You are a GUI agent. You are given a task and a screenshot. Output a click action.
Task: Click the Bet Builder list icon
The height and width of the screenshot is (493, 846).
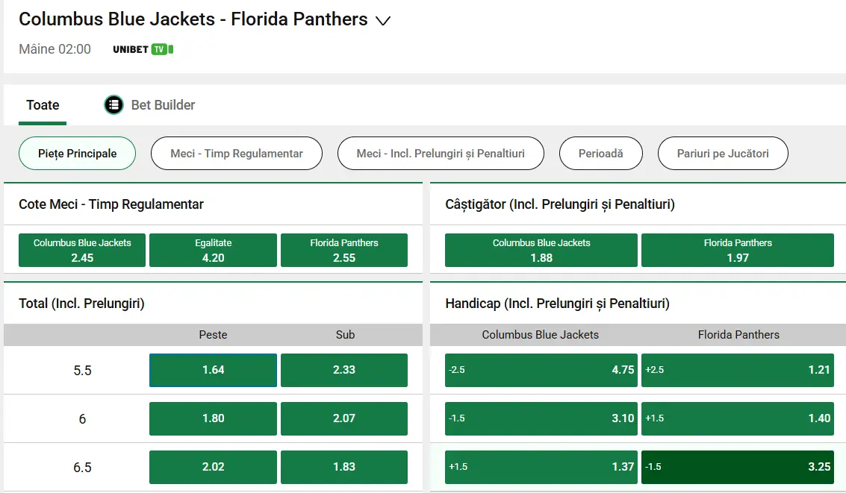pos(113,104)
